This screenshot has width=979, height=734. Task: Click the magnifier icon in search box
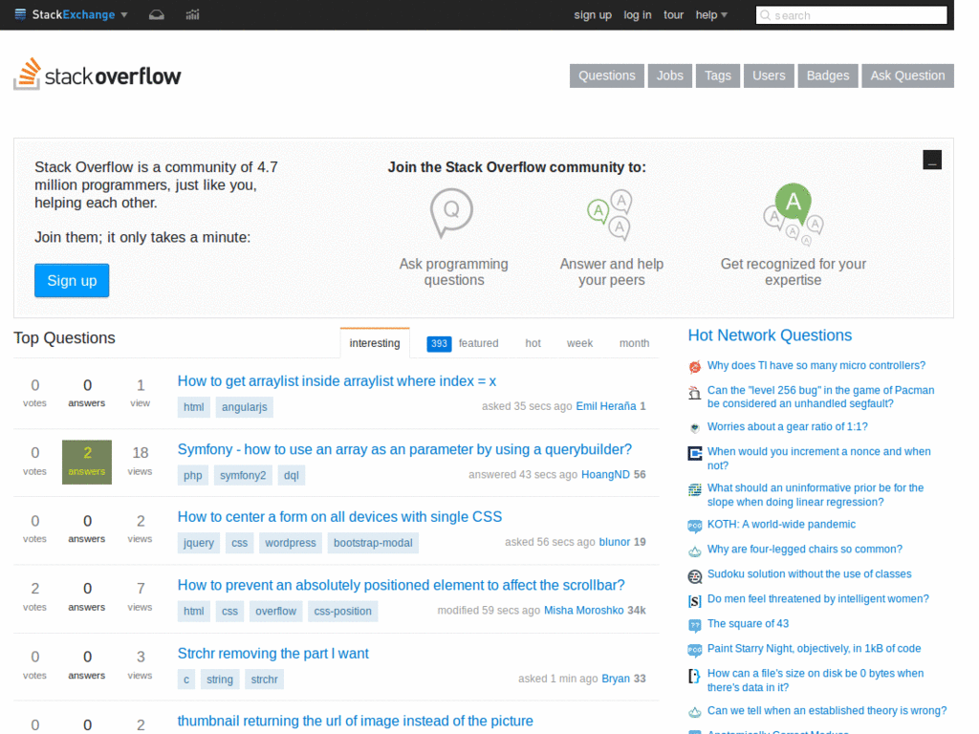click(766, 15)
